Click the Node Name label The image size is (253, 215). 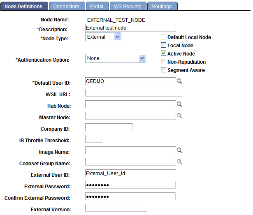coord(55,20)
